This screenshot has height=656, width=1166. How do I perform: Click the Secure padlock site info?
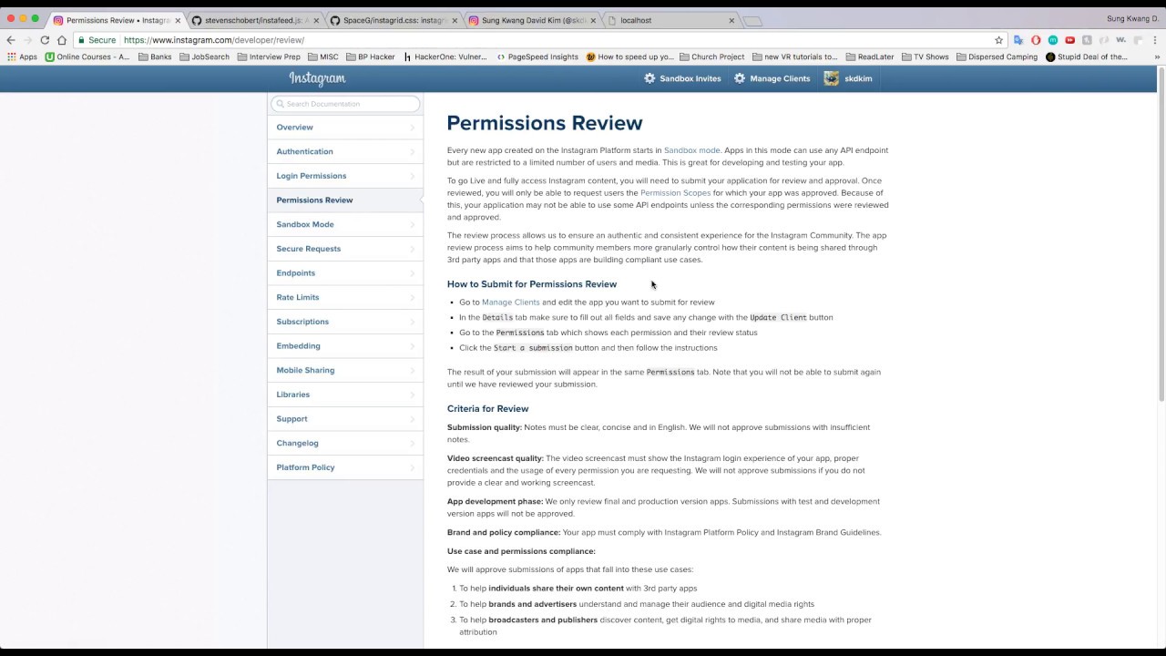tap(98, 40)
